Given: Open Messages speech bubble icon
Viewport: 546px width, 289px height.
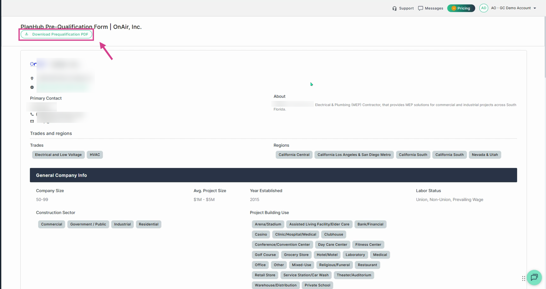Looking at the screenshot, I should pyautogui.click(x=421, y=8).
